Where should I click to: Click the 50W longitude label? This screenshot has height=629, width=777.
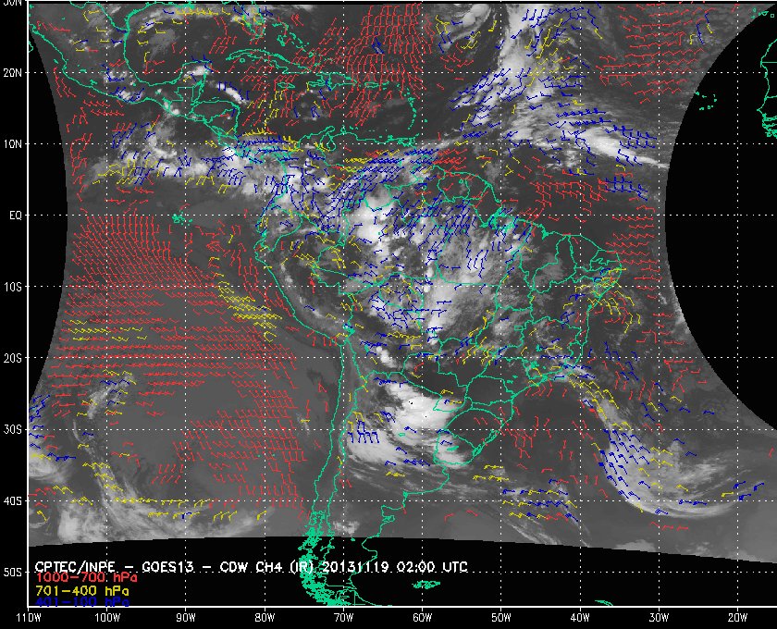tap(501, 618)
